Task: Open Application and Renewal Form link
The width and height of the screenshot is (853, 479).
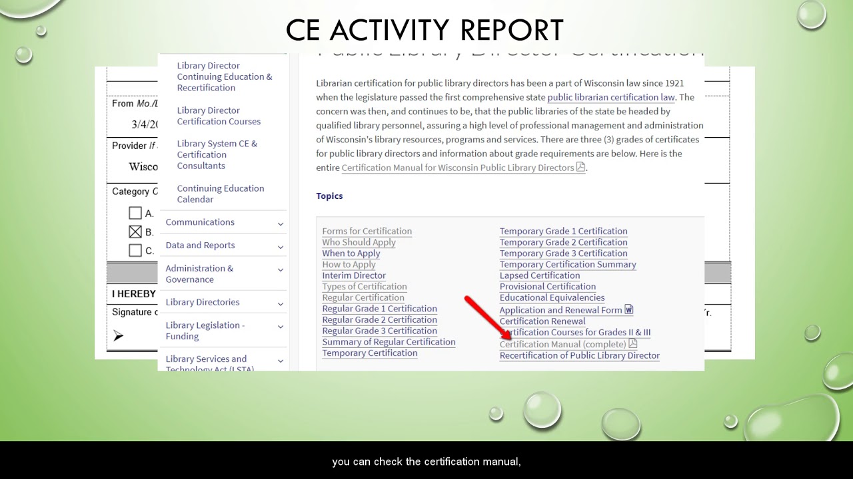Action: tap(561, 310)
